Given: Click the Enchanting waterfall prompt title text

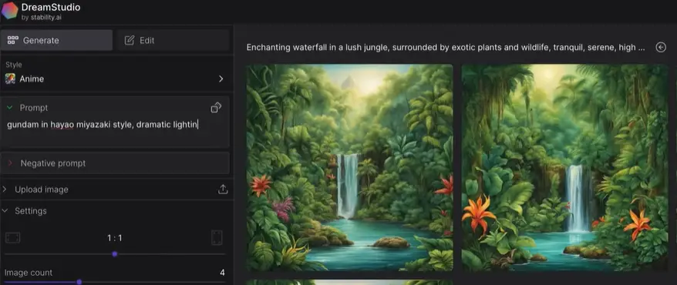Looking at the screenshot, I should coord(446,47).
